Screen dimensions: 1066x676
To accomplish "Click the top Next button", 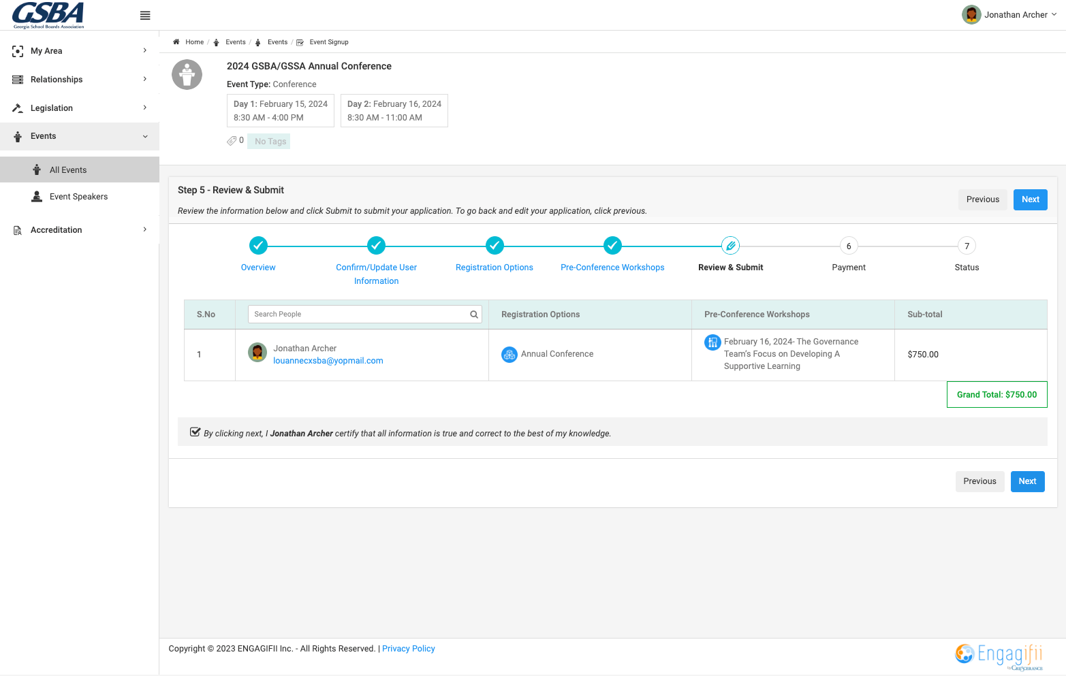I will tap(1030, 199).
